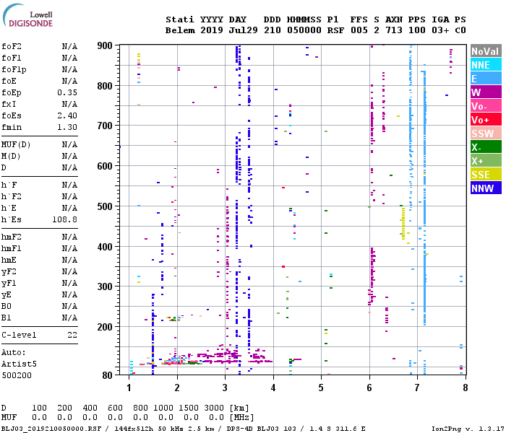This screenshot has height=433, width=506.
Task: Select the dark green X- legend swatch
Action: tap(486, 147)
